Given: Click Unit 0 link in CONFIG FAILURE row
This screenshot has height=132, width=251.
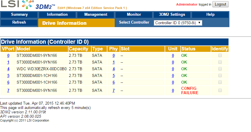Looking at the screenshot, I should click(x=173, y=90).
